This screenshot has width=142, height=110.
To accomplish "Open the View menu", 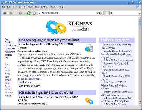I will coord(15,7).
